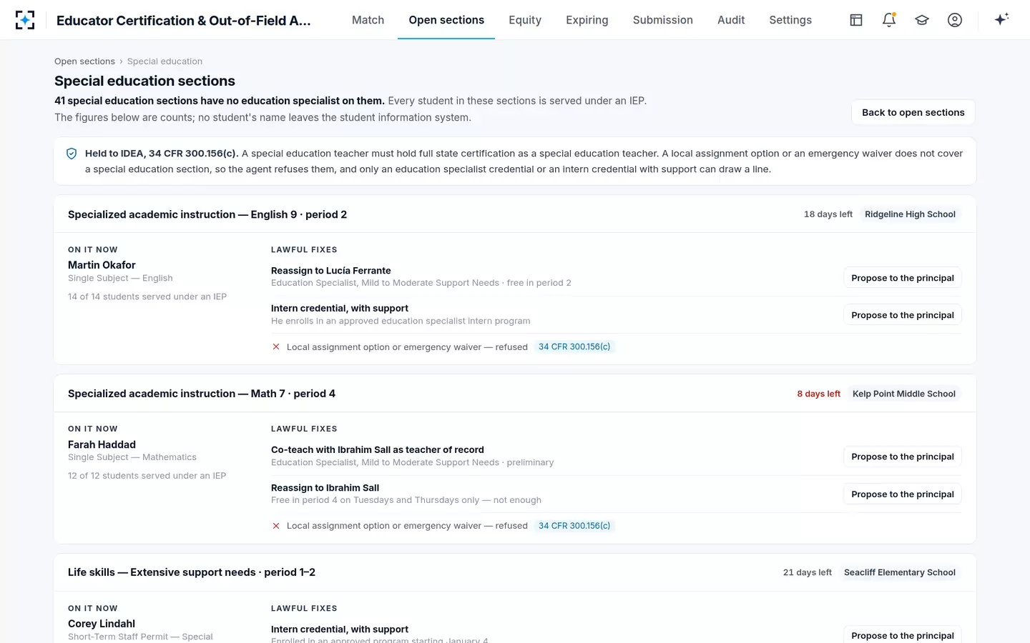This screenshot has width=1030, height=643.
Task: Propose intern credential for Corey Lindahl
Action: tap(903, 635)
